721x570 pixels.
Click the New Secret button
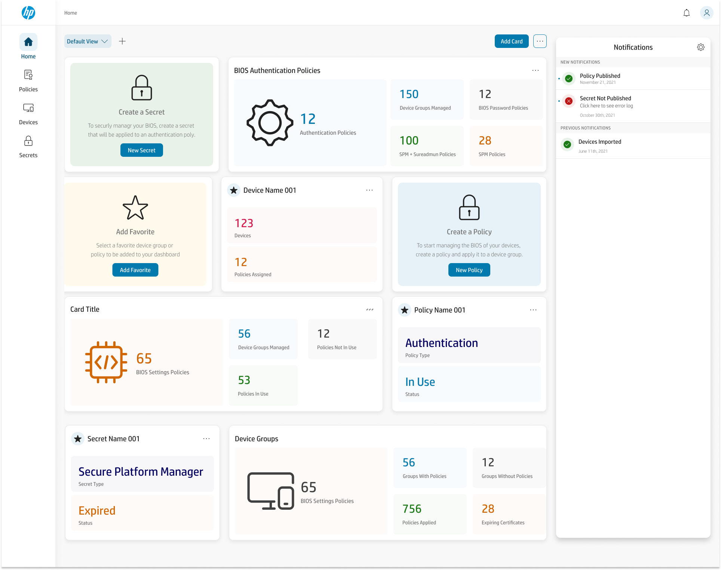click(x=141, y=150)
